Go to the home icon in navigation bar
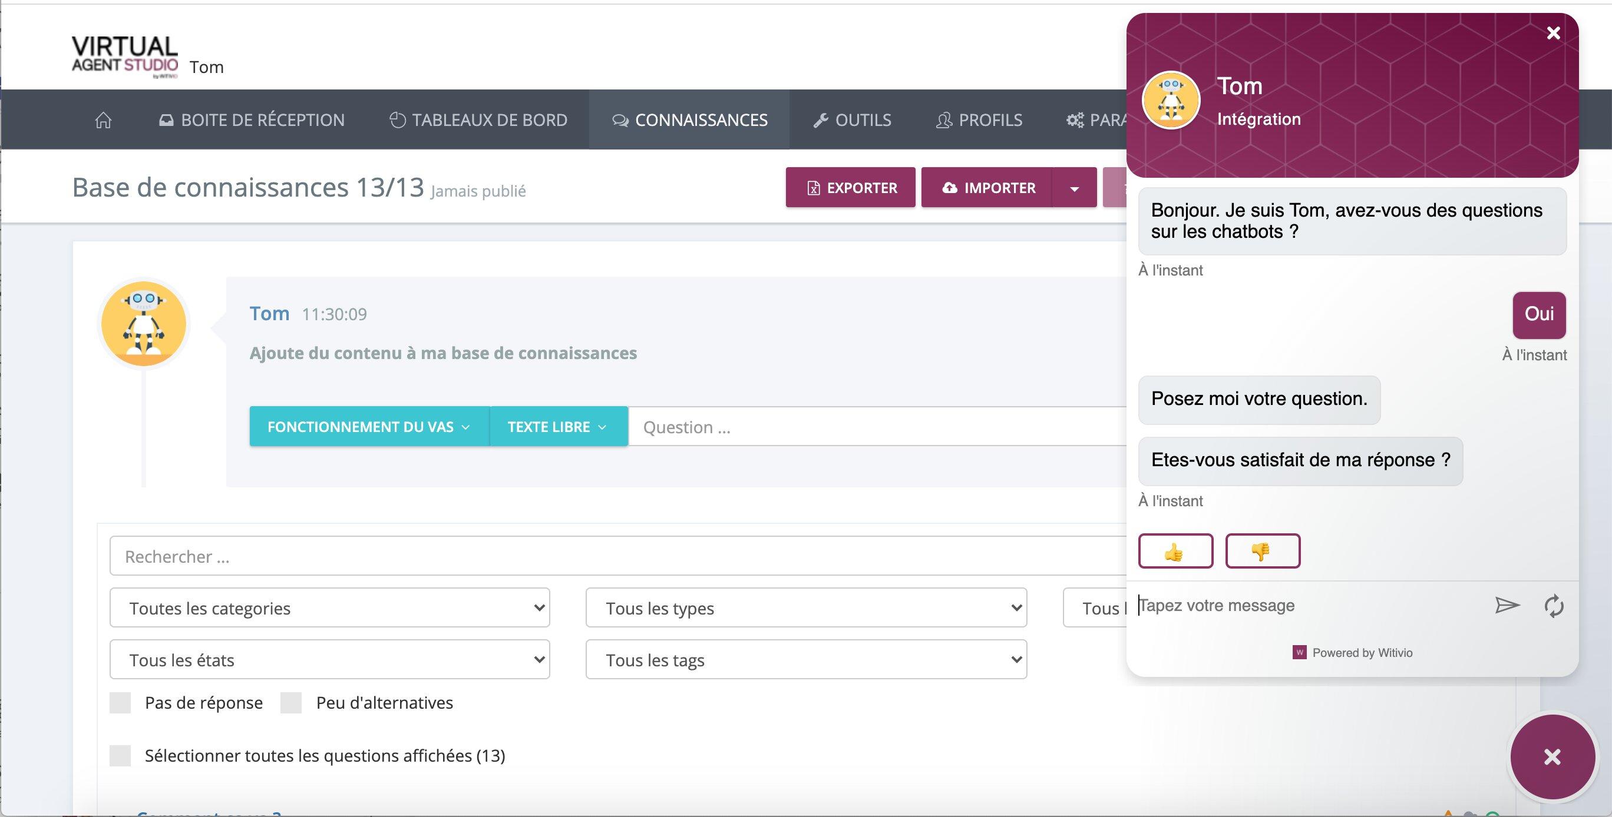Viewport: 1612px width, 817px height. [103, 120]
